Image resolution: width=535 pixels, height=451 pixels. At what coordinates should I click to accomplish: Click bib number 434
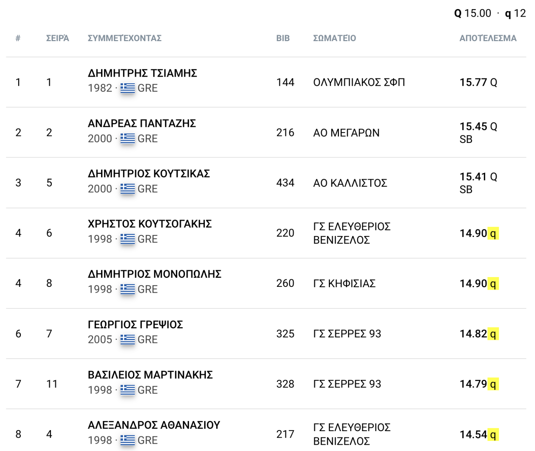(285, 183)
